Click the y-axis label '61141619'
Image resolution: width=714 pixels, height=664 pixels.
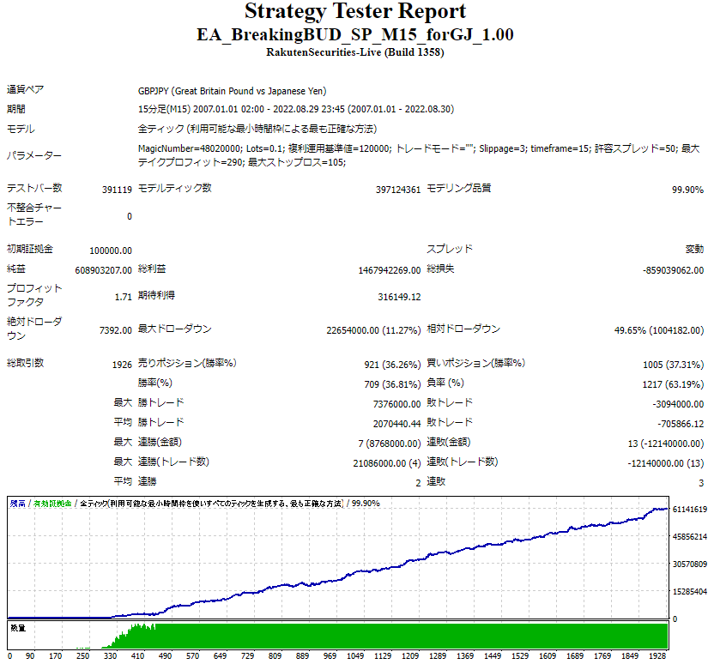point(690,510)
